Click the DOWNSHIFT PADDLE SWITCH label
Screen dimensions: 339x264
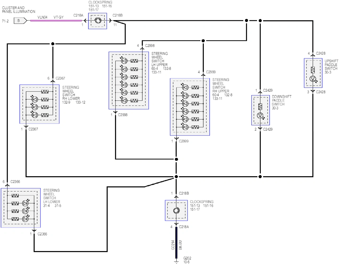282,100
